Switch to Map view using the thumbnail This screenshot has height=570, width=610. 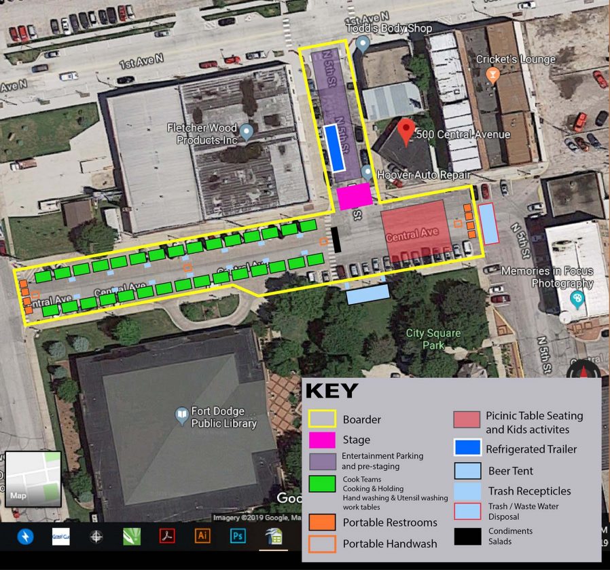[33, 479]
